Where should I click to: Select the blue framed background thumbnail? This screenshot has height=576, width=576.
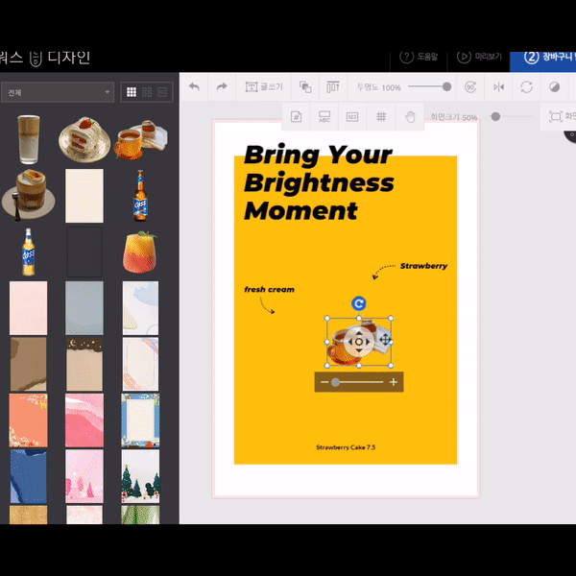click(141, 420)
